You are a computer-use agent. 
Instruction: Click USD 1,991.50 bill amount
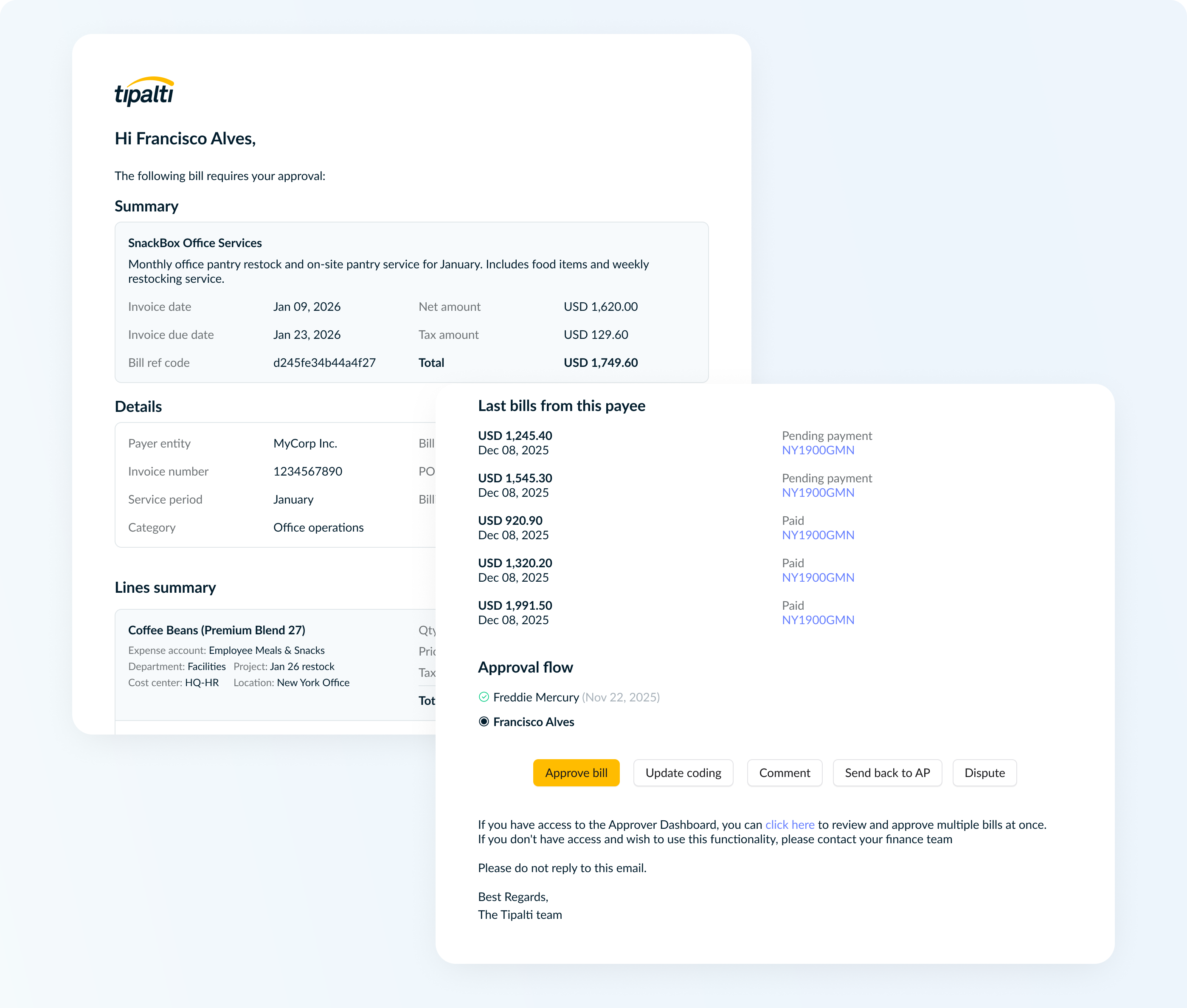point(515,606)
